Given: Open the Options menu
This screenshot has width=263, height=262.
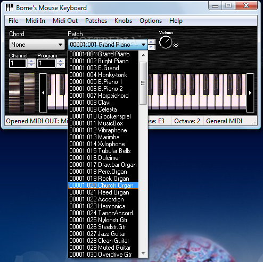Looking at the screenshot, I should (x=151, y=21).
